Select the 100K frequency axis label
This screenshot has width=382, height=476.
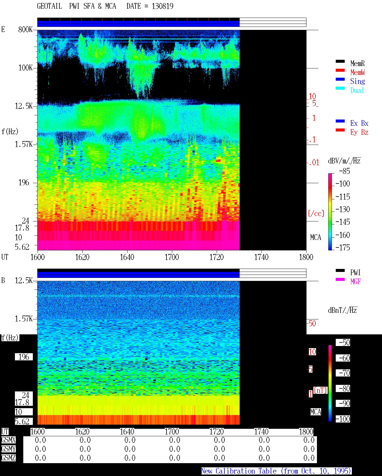tap(25, 68)
